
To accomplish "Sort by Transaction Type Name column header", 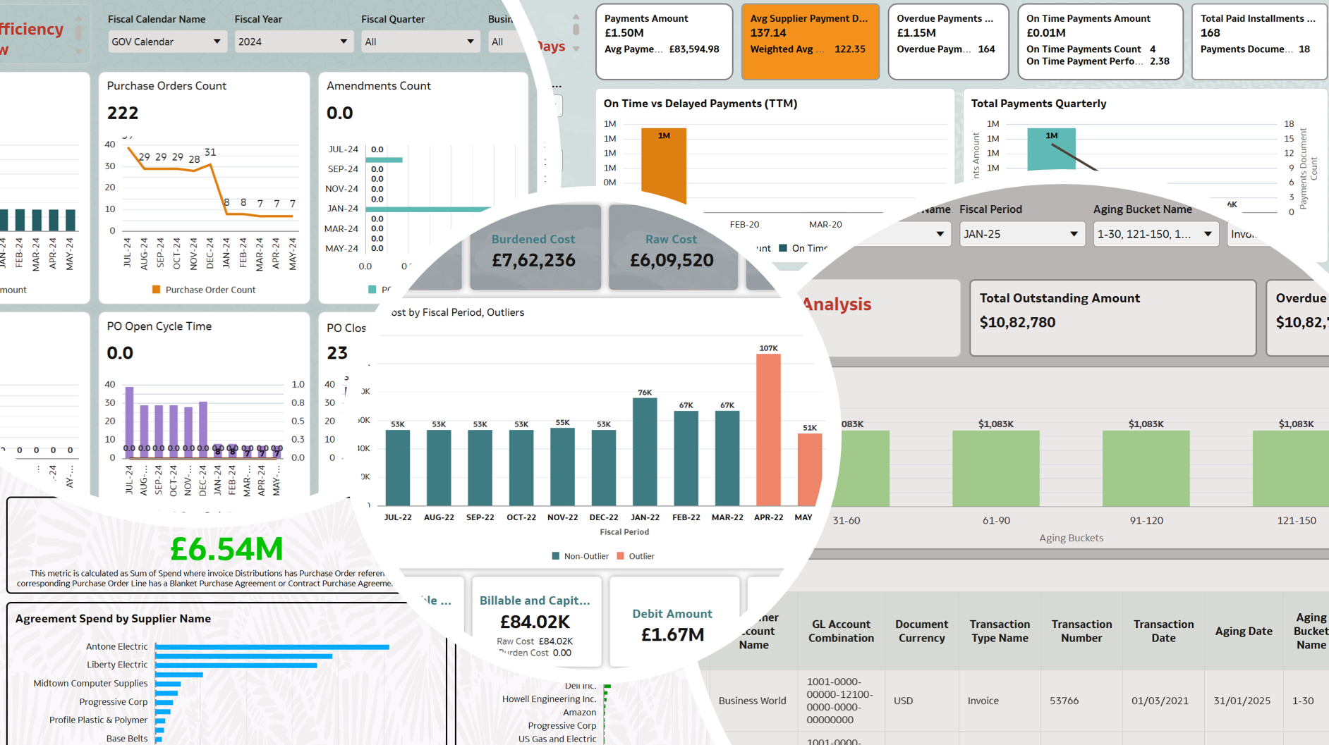I will click(x=1000, y=631).
